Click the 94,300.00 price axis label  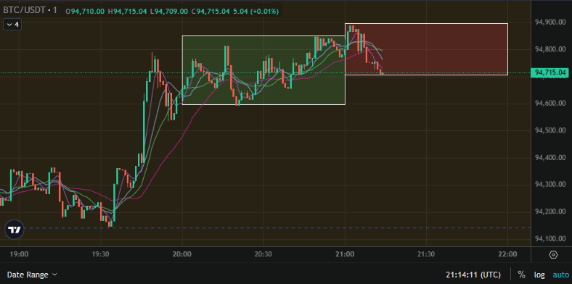(x=550, y=185)
